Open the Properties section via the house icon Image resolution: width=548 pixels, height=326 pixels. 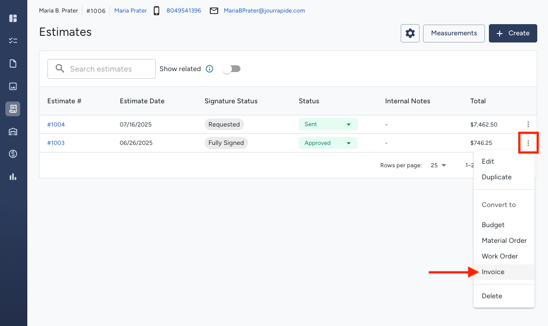click(13, 131)
